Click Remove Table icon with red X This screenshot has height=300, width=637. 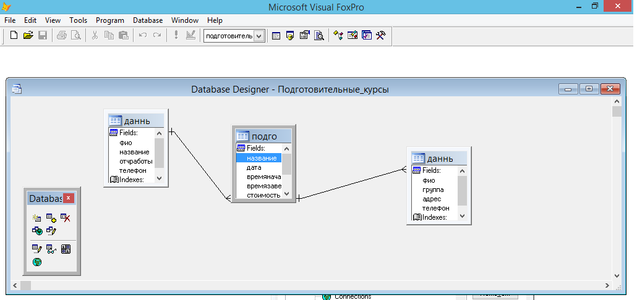point(66,218)
